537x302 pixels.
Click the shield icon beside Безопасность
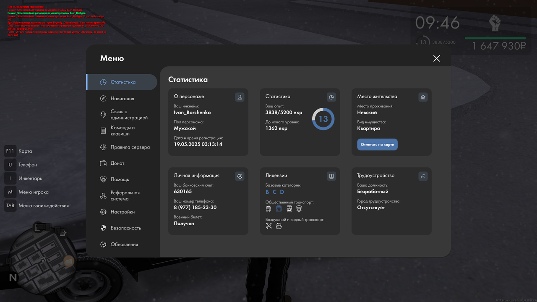click(103, 228)
